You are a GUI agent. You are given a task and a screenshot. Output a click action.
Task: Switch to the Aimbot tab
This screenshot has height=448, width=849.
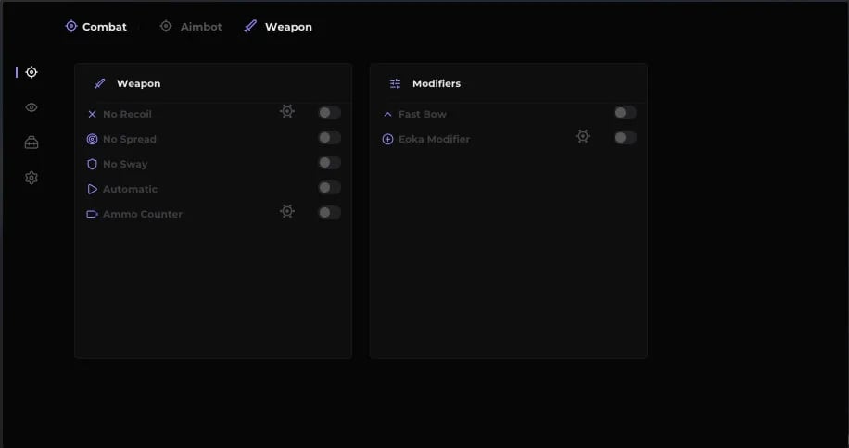pyautogui.click(x=191, y=27)
